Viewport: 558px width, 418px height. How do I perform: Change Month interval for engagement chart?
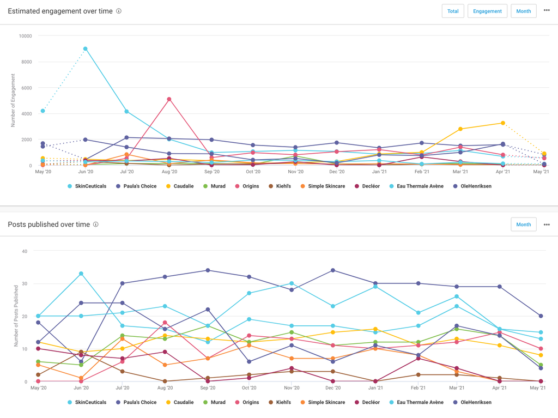[523, 11]
